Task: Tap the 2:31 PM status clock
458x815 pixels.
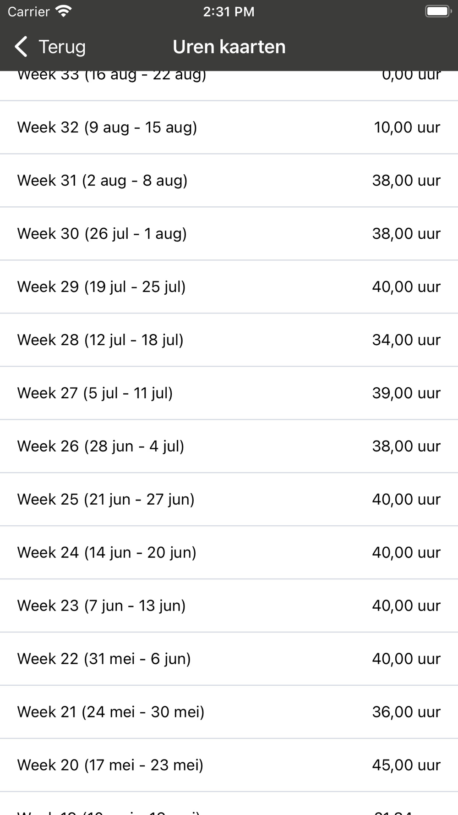Action: pos(229,11)
